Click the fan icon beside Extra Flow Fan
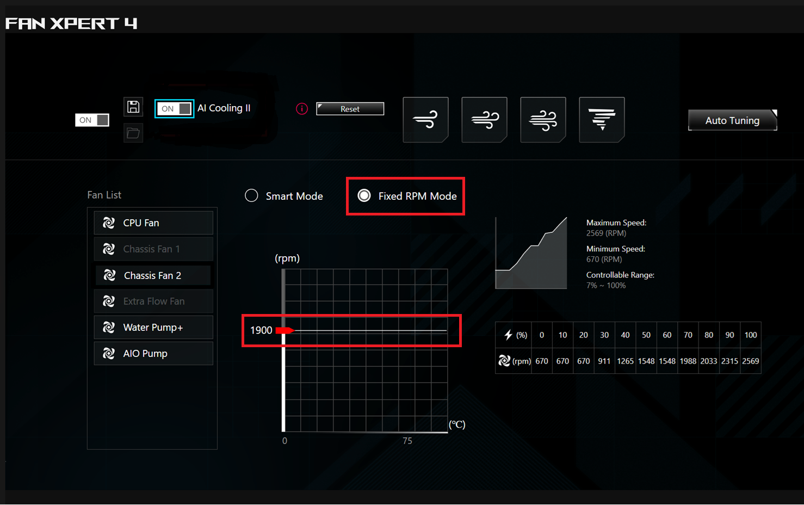Screen dimensions: 804x505 [x=109, y=301]
